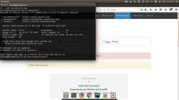Screen dimensions: 179x100
Task: Open Google Chrome from the dock
Action: click(89, 96)
